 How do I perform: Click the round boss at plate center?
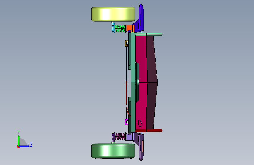pos(137,82)
